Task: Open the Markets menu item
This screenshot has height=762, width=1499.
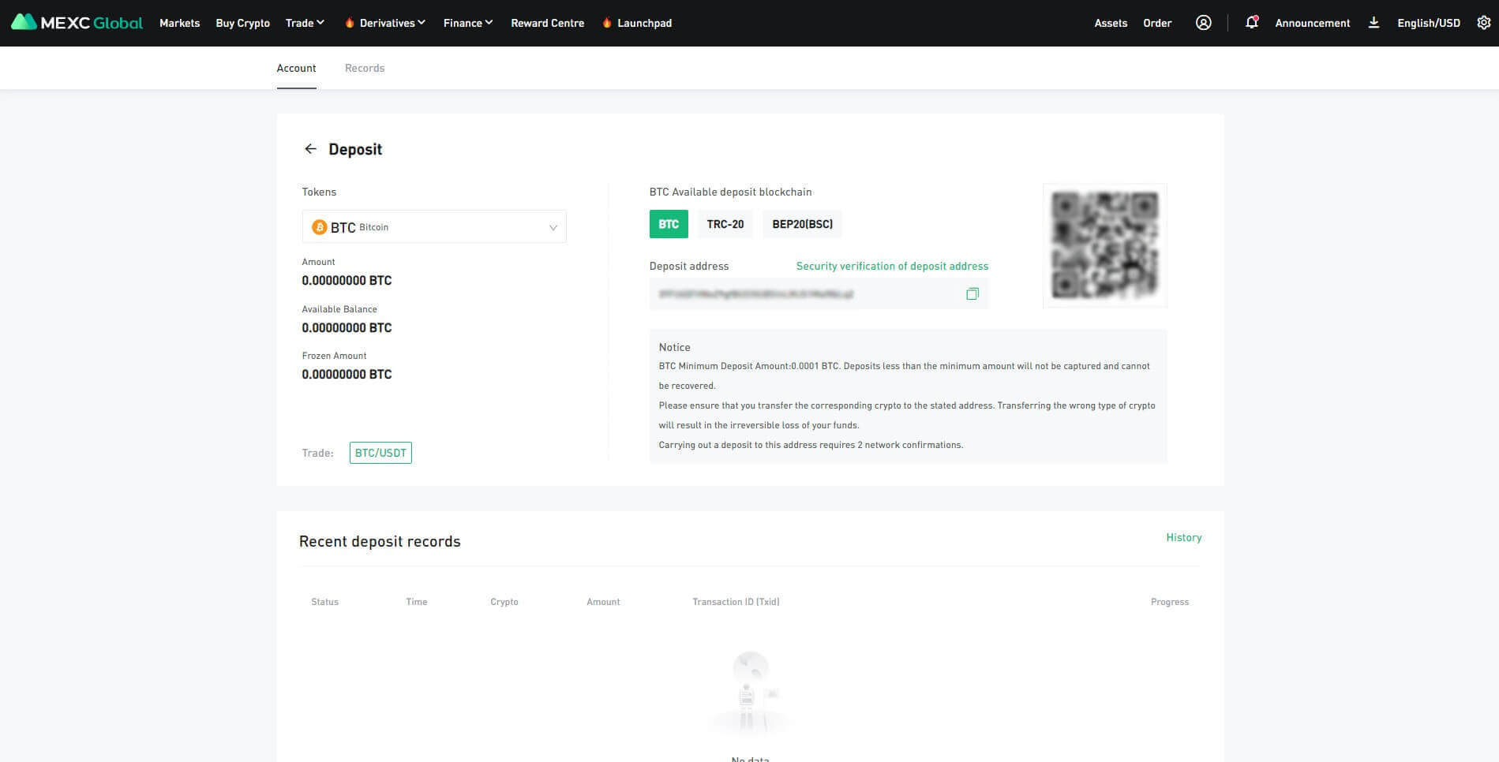Action: pos(179,23)
